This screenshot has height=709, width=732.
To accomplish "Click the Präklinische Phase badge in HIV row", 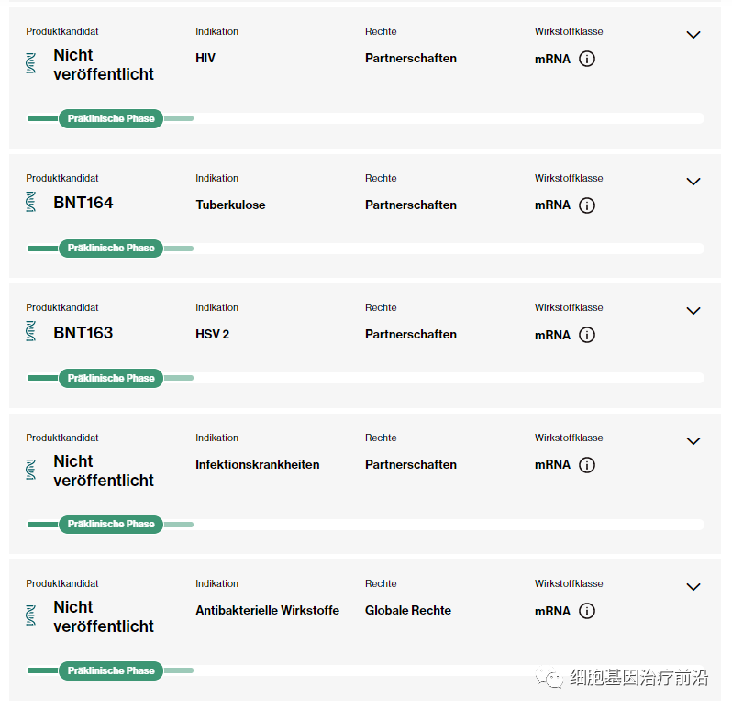I will tap(111, 118).
